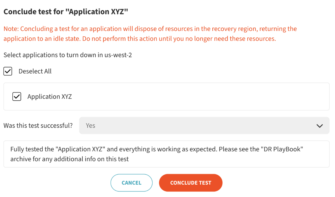Click the "Deselect All" label text
The width and height of the screenshot is (335, 197).
[35, 71]
